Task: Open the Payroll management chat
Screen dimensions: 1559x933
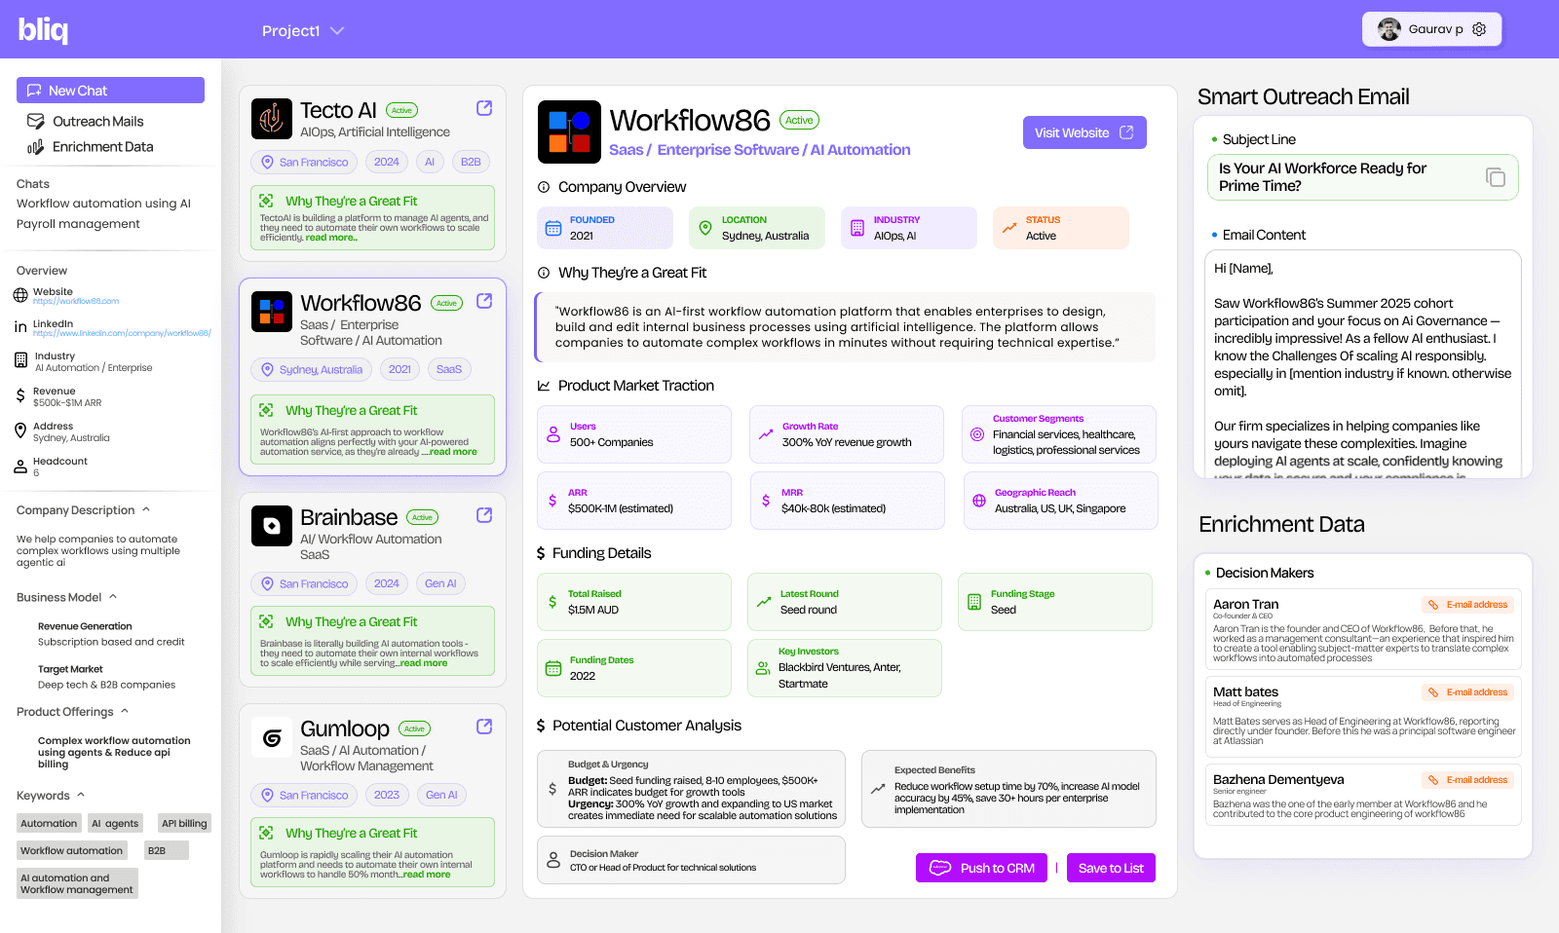Action: (78, 224)
